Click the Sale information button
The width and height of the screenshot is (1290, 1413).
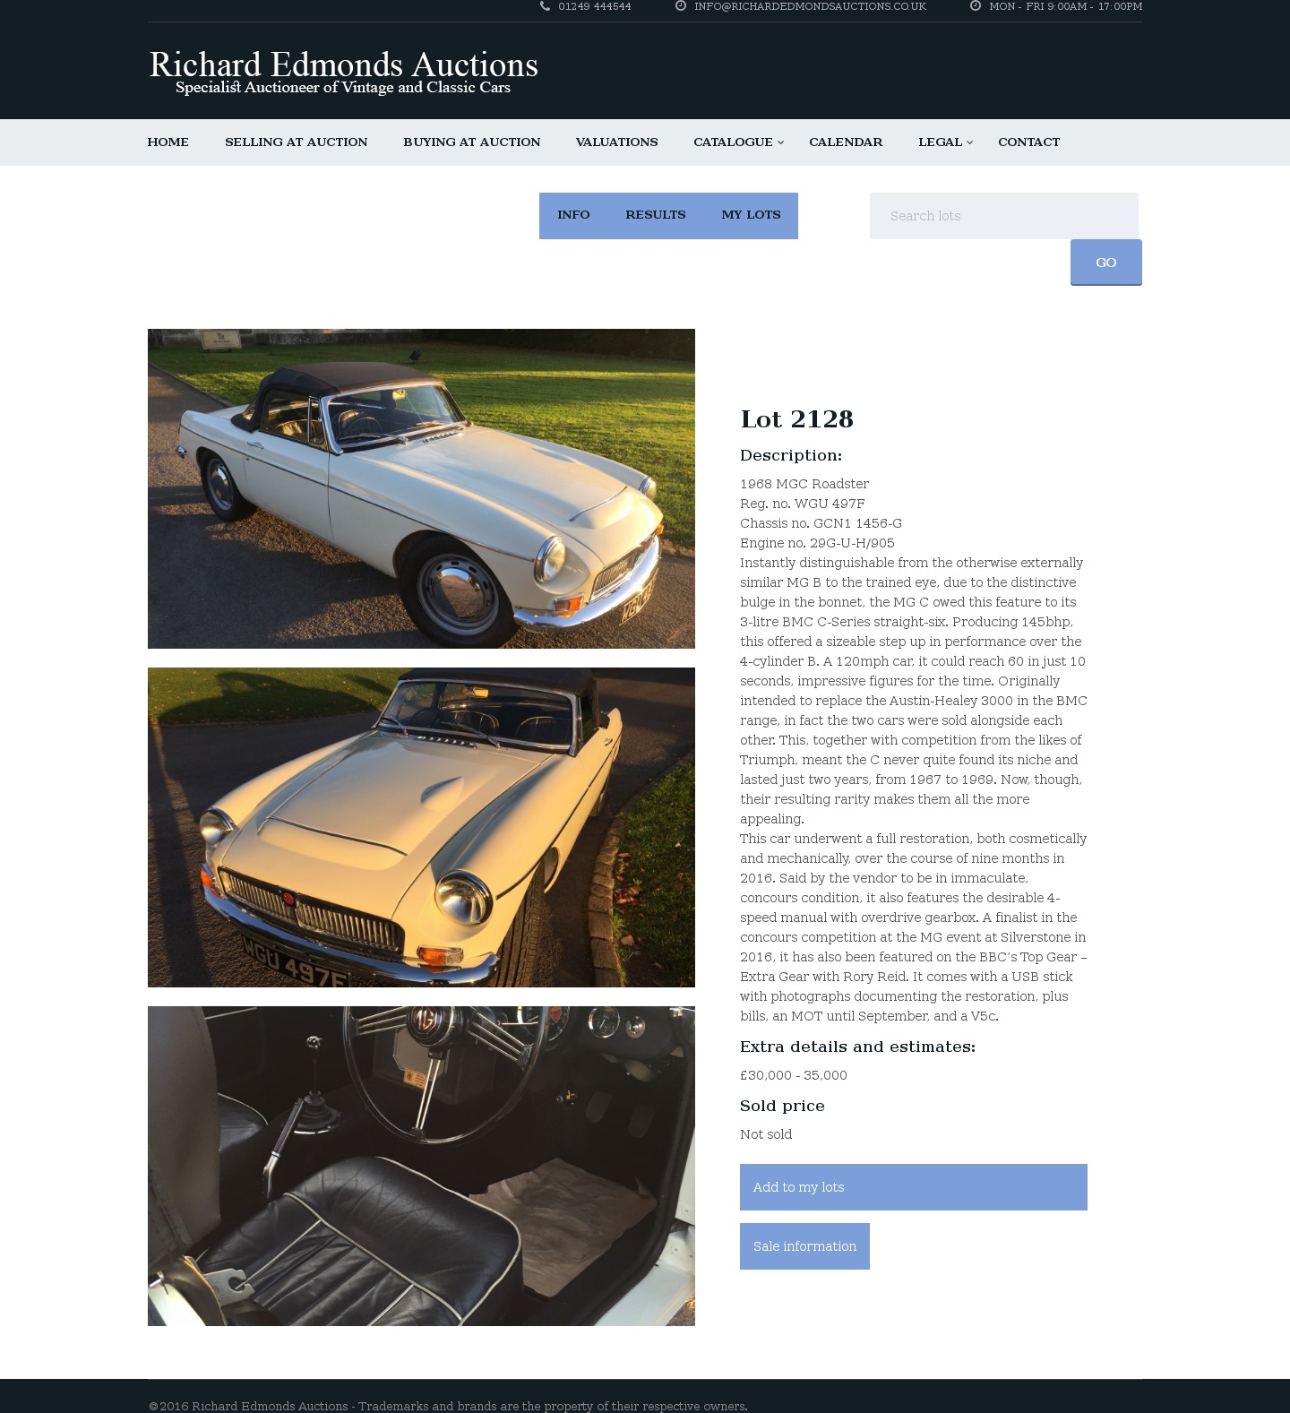pyautogui.click(x=804, y=1246)
